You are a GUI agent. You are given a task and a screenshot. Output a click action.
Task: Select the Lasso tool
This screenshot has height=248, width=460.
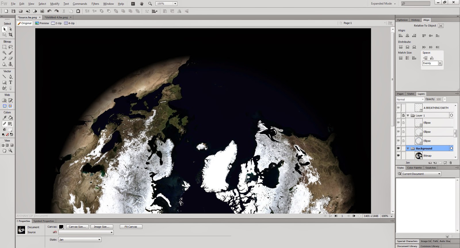click(10, 47)
